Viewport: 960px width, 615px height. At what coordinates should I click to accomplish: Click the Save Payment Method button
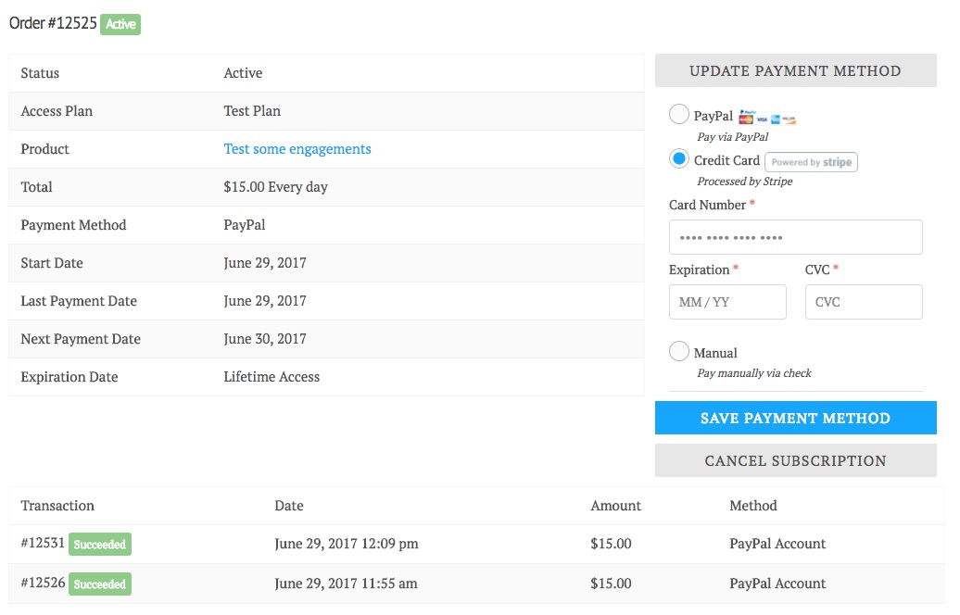click(x=795, y=418)
